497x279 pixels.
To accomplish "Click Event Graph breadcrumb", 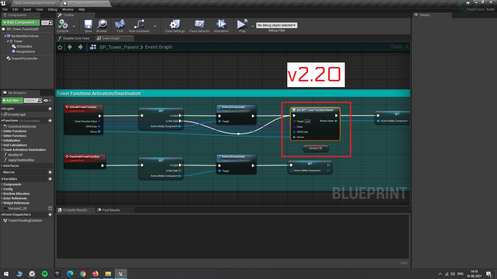I will [158, 47].
